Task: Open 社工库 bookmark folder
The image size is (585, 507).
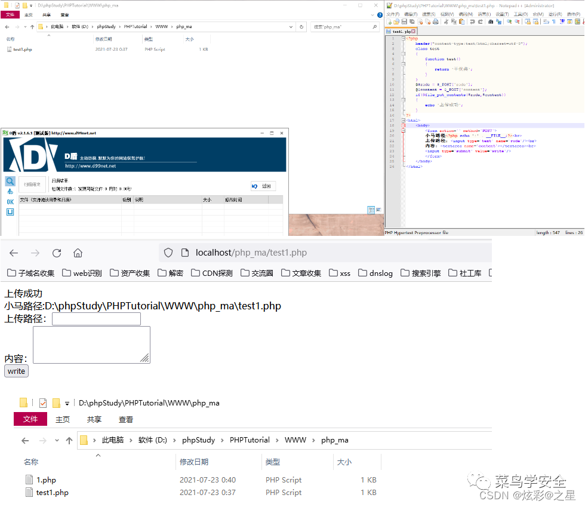Action: [x=465, y=274]
